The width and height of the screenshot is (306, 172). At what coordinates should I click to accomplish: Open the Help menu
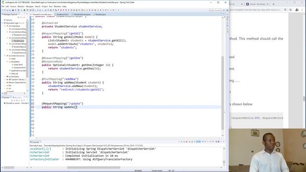(x=64, y=6)
